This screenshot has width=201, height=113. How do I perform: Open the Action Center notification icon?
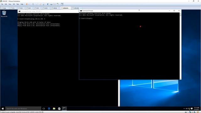pyautogui.click(x=192, y=109)
